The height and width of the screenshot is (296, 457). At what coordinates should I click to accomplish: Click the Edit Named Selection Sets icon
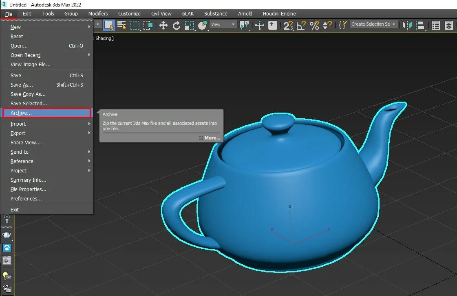[x=343, y=25]
